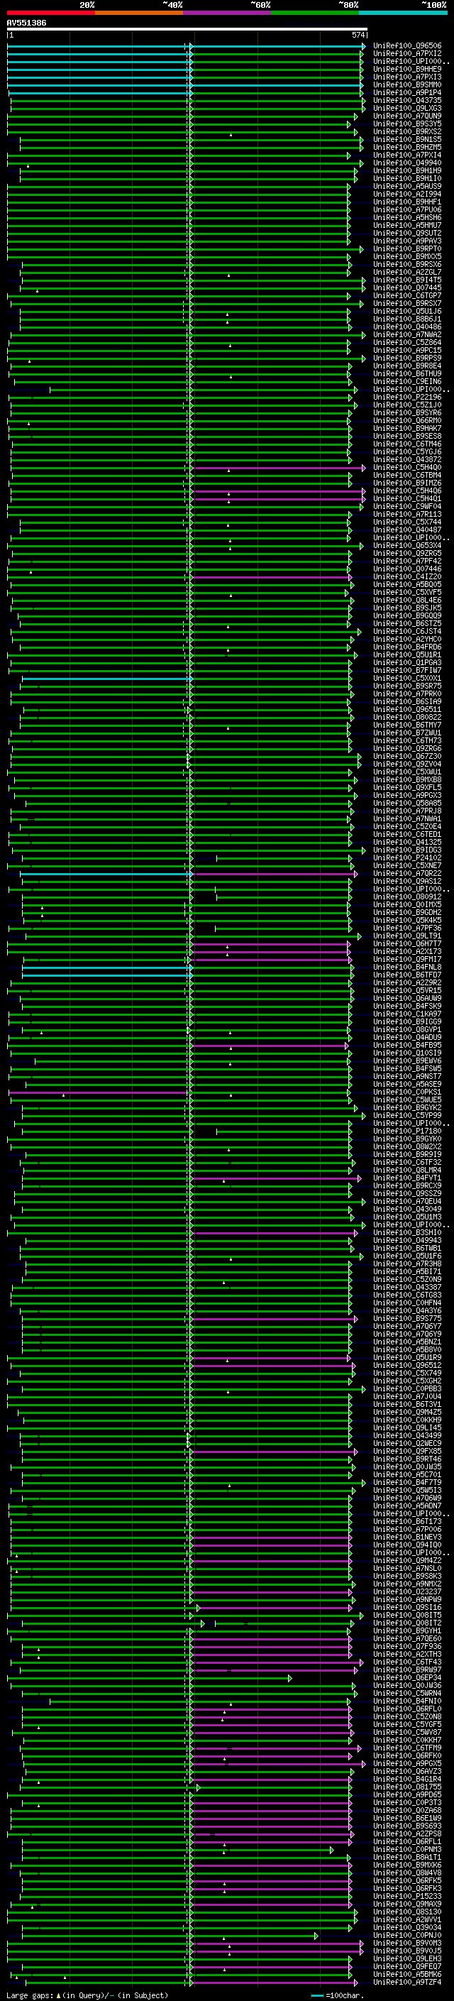
Task: Select the UniRef100_C6TGP7 entry
Action: coord(407,295)
